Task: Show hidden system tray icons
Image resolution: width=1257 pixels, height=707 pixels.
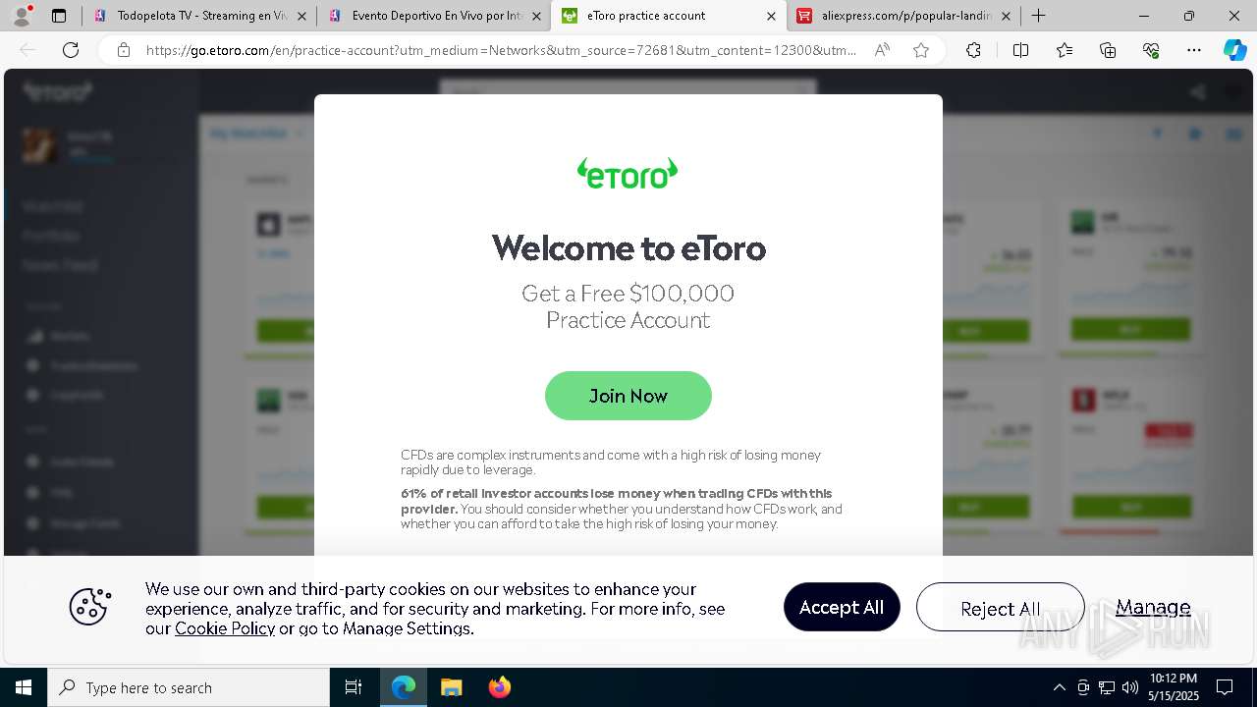Action: click(1059, 687)
